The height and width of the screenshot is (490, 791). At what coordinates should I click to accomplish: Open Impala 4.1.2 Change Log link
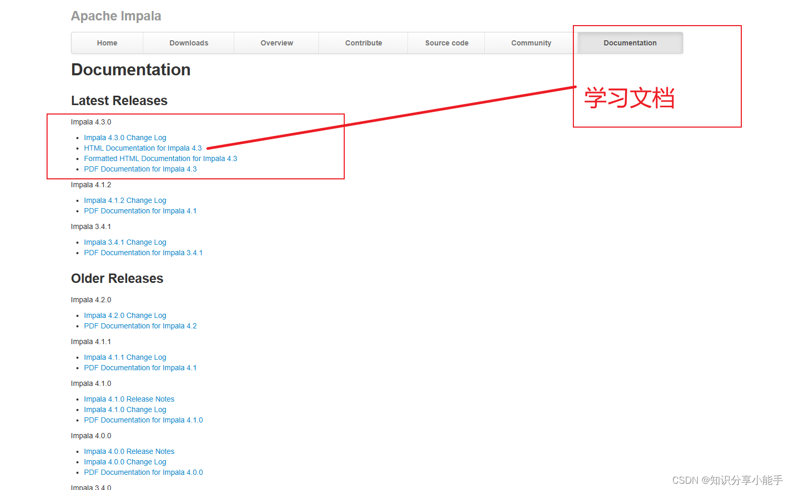point(125,200)
